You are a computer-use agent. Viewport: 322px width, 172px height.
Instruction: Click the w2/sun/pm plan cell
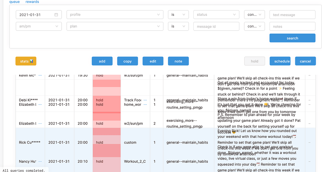point(133,123)
